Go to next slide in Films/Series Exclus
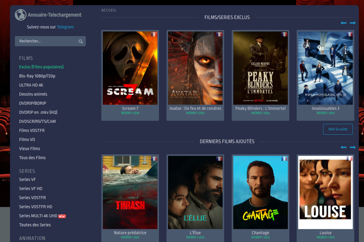The image size is (364, 242). click(353, 23)
